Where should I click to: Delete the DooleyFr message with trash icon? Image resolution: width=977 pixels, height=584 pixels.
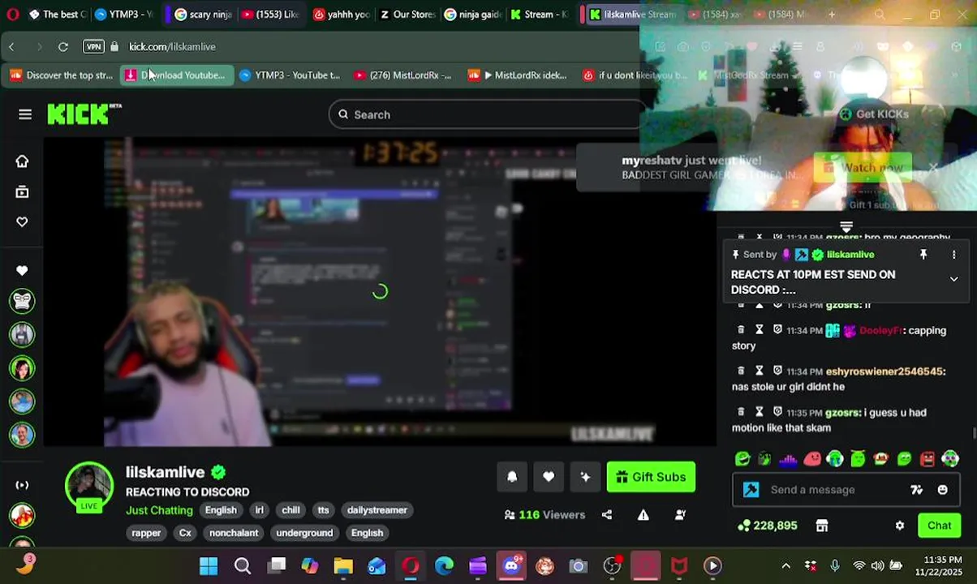(740, 330)
